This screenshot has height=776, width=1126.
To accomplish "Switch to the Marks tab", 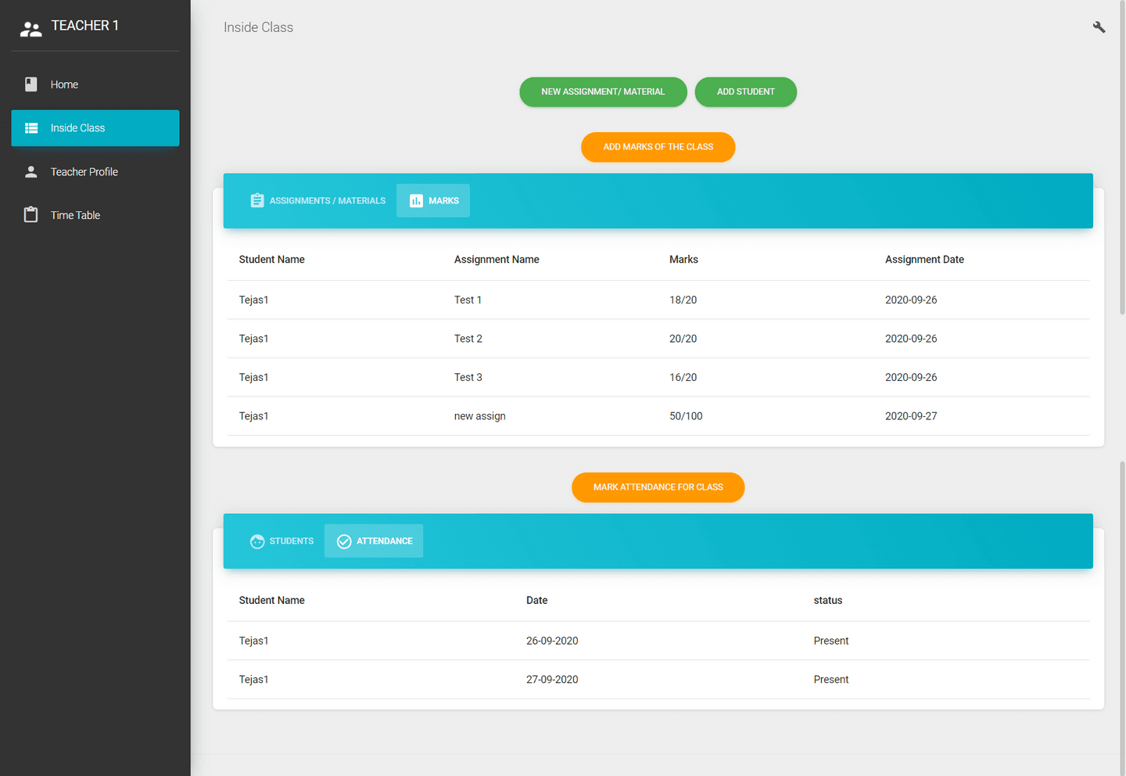I will 433,201.
